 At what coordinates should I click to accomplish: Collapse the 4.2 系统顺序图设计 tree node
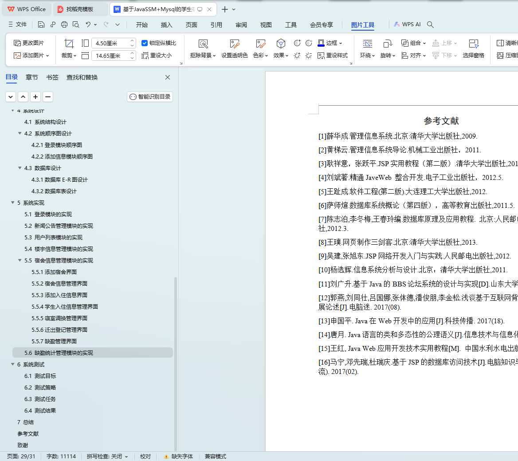point(20,133)
